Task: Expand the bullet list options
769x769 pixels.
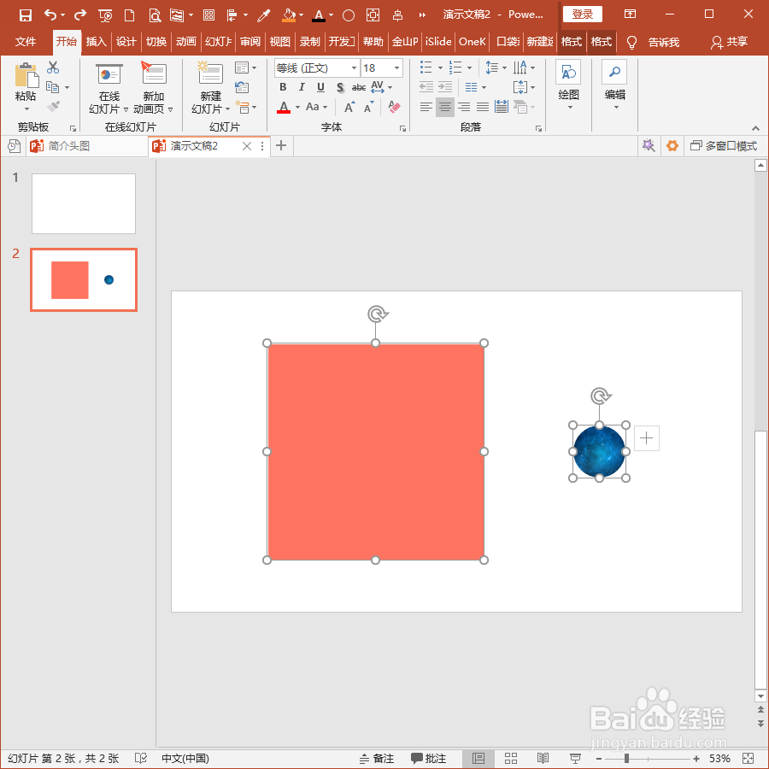Action: click(x=440, y=68)
